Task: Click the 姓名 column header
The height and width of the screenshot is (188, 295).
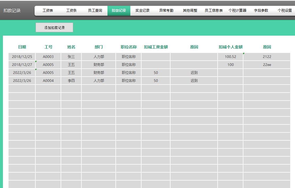Action: (71, 47)
